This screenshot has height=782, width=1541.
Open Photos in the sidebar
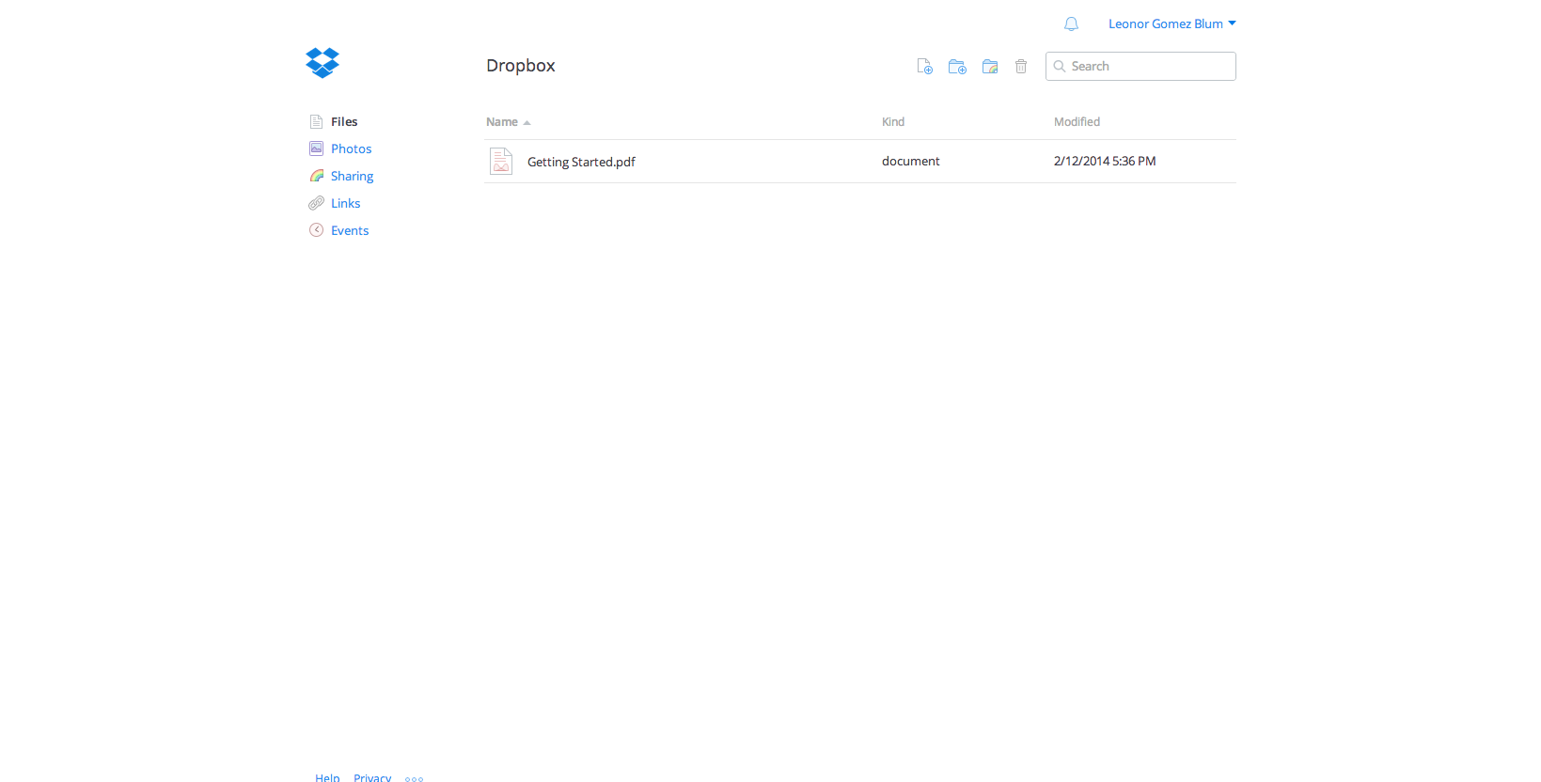click(x=352, y=149)
